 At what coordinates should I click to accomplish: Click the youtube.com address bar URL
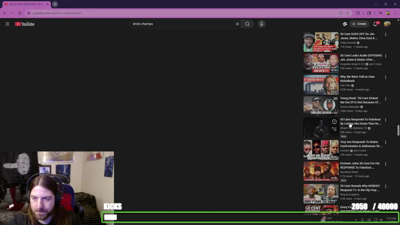[x=57, y=13]
